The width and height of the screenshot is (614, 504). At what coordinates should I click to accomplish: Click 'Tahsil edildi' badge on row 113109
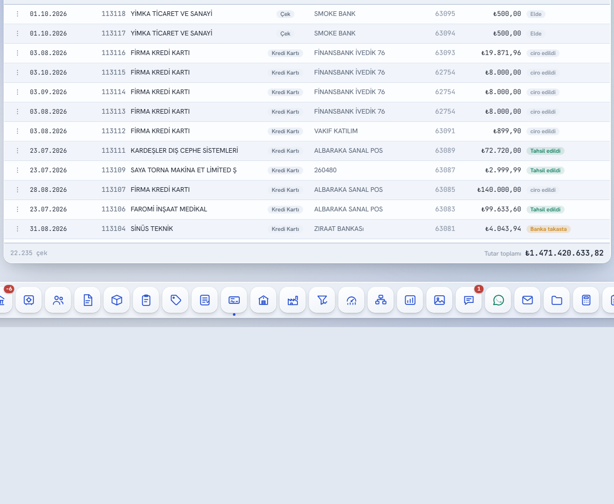click(545, 170)
